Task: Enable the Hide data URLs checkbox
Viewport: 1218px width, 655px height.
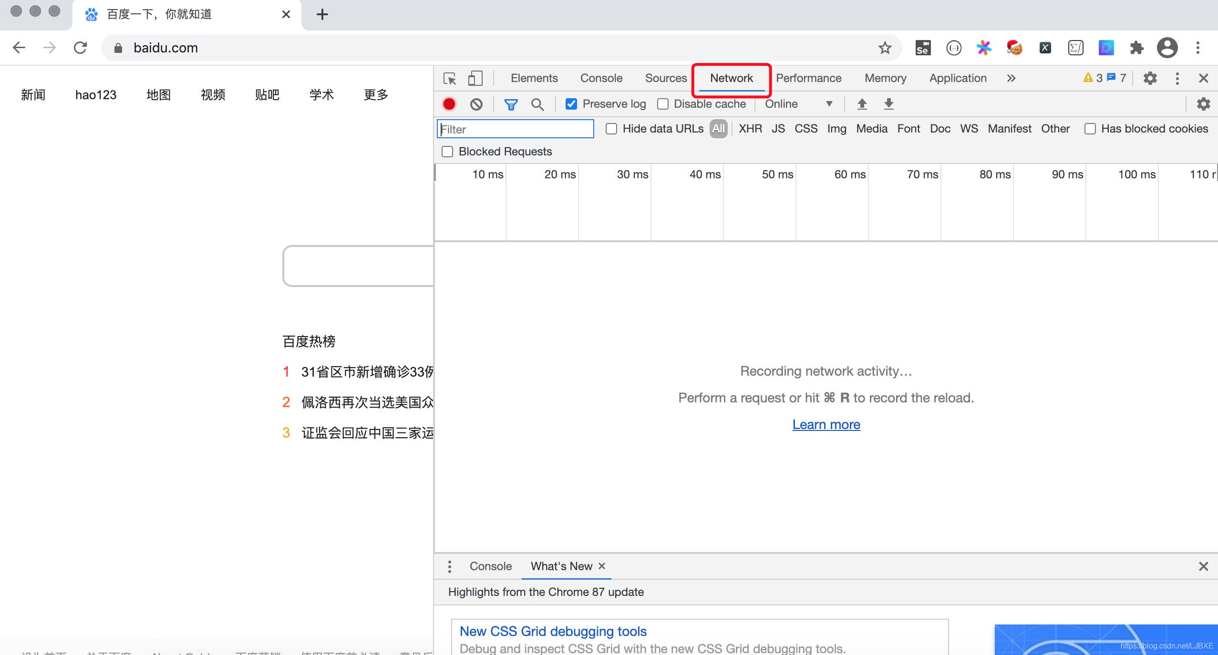Action: point(611,129)
